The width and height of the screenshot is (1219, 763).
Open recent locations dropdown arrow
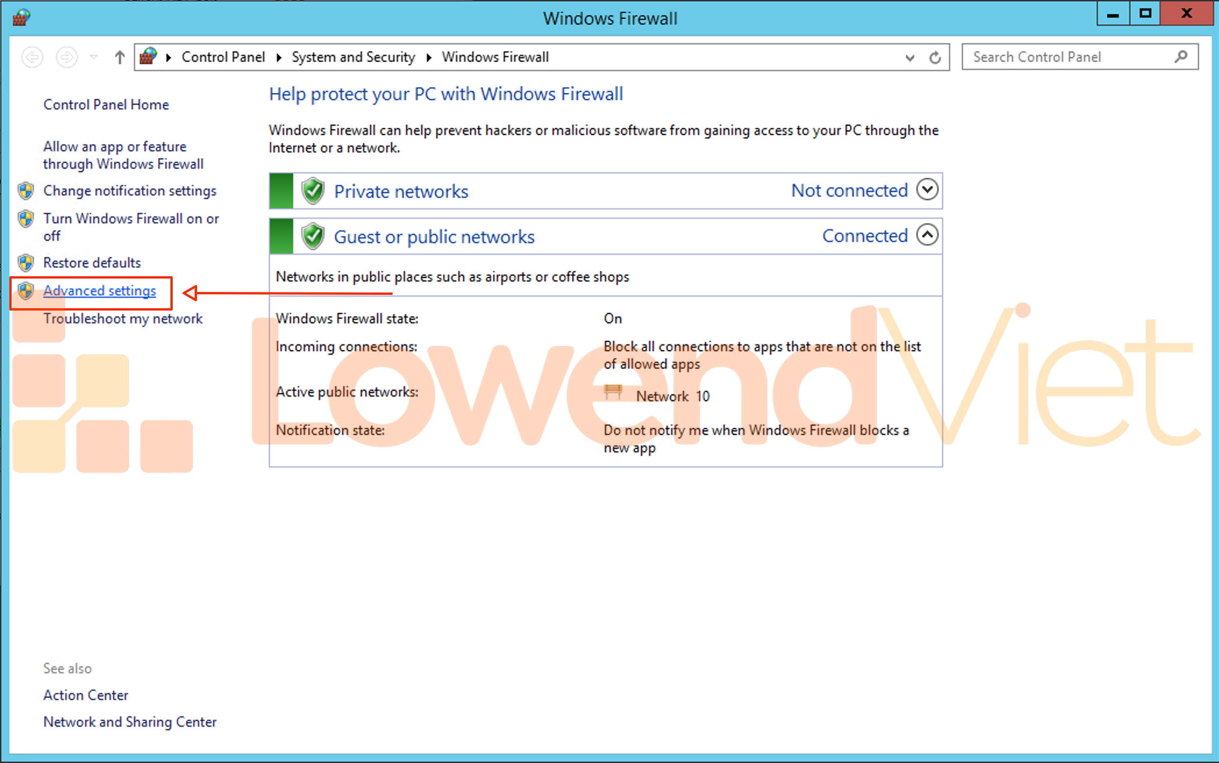94,58
